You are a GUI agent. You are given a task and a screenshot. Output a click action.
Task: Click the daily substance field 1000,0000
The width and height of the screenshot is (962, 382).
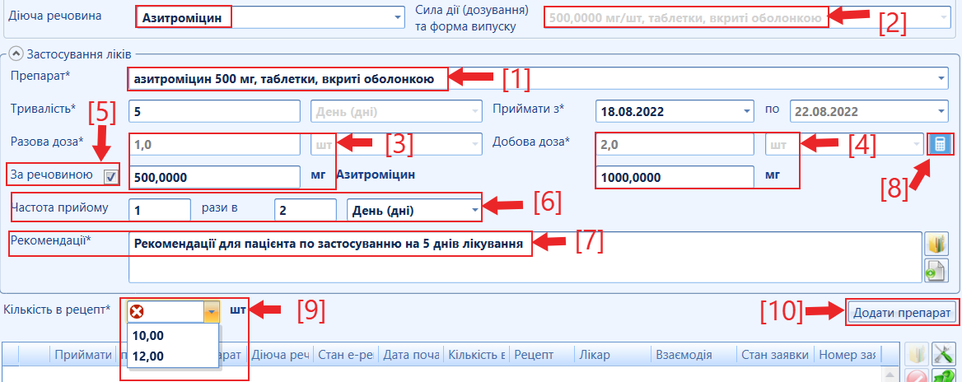point(675,177)
